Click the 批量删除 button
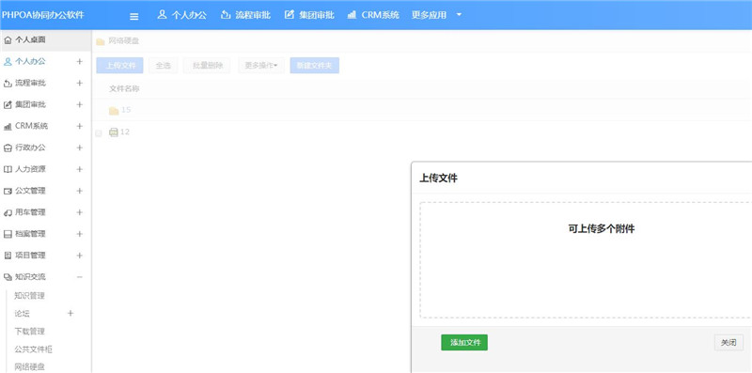752x373 pixels. click(208, 66)
